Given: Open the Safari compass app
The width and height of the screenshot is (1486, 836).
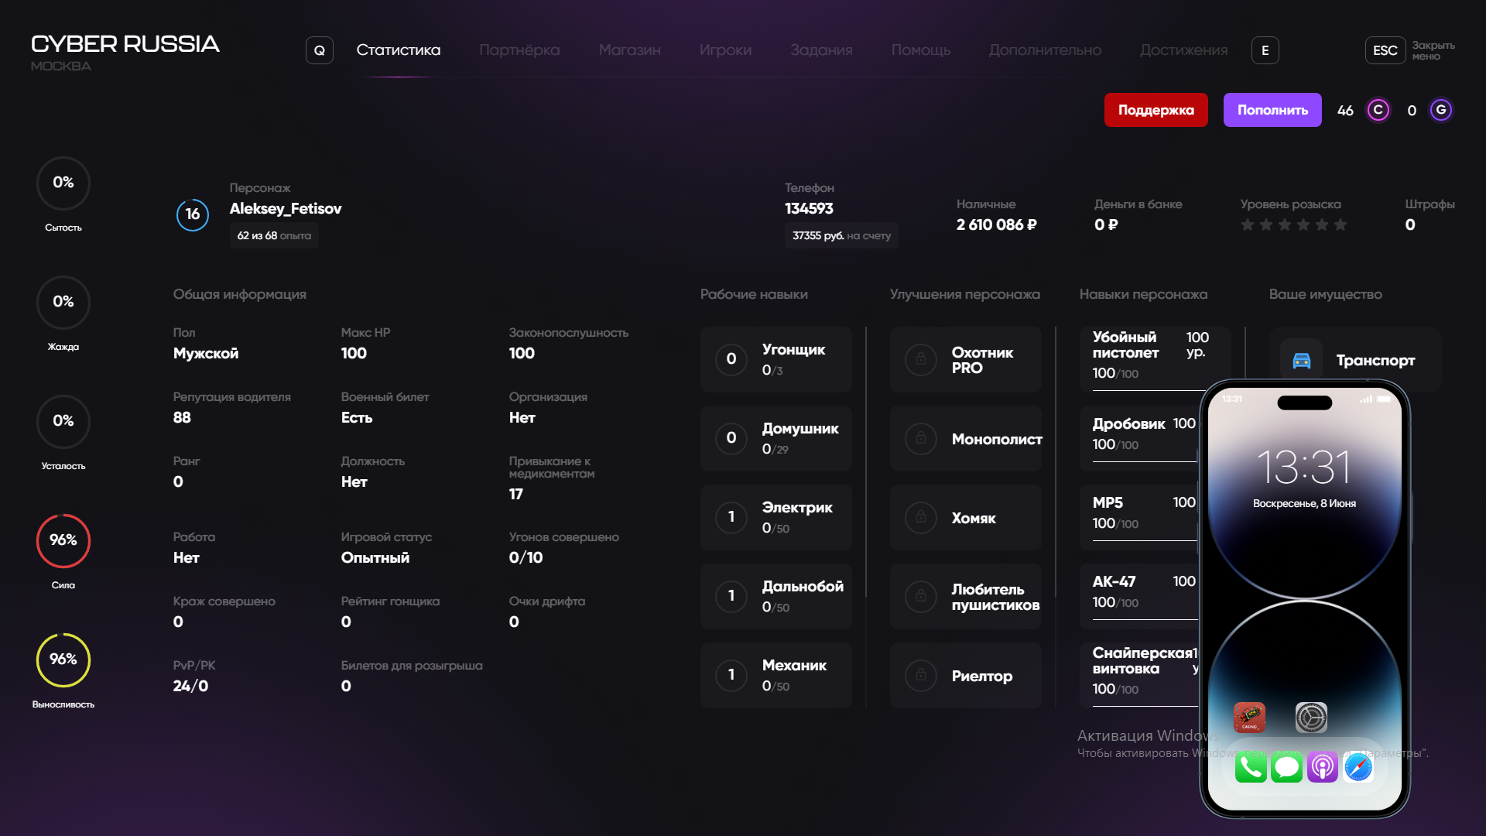Looking at the screenshot, I should 1358,767.
